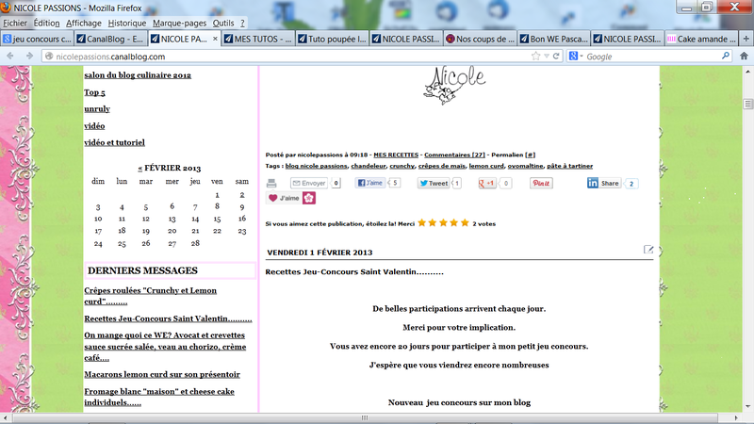The width and height of the screenshot is (754, 424).
Task: Pin the post with Pin it button
Action: (541, 183)
